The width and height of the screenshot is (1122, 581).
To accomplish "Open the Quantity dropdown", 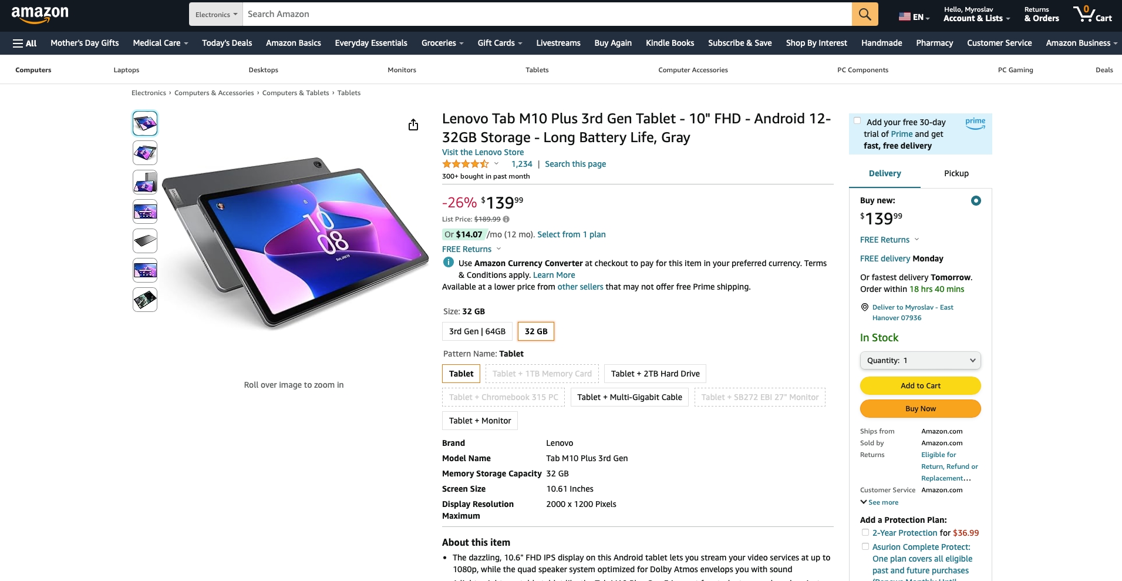I will pos(920,361).
